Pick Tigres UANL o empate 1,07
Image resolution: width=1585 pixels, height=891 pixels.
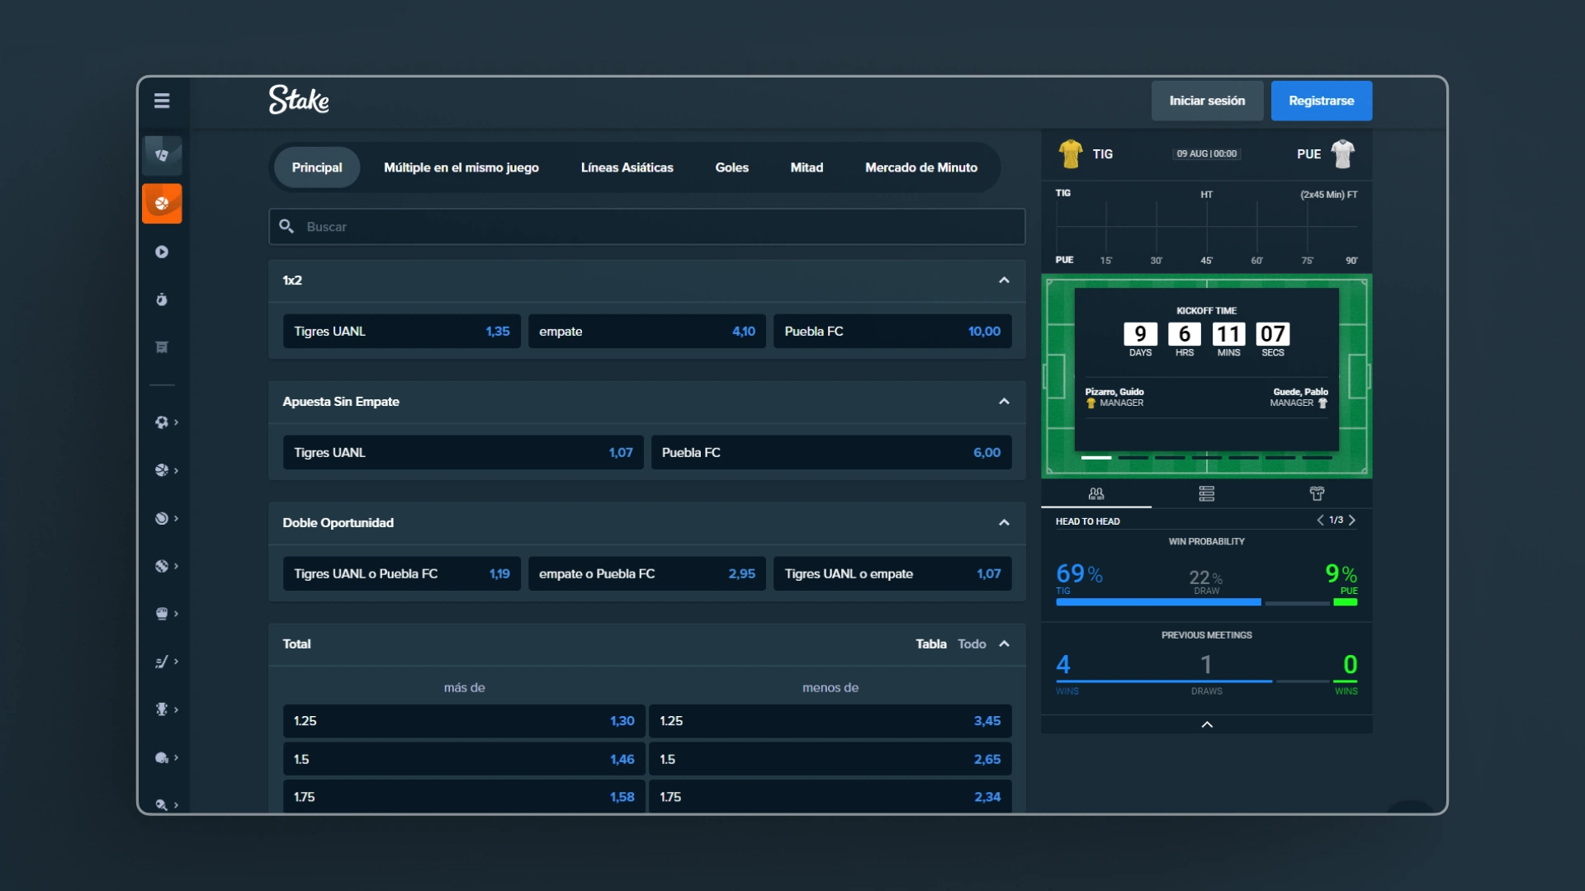tap(892, 573)
